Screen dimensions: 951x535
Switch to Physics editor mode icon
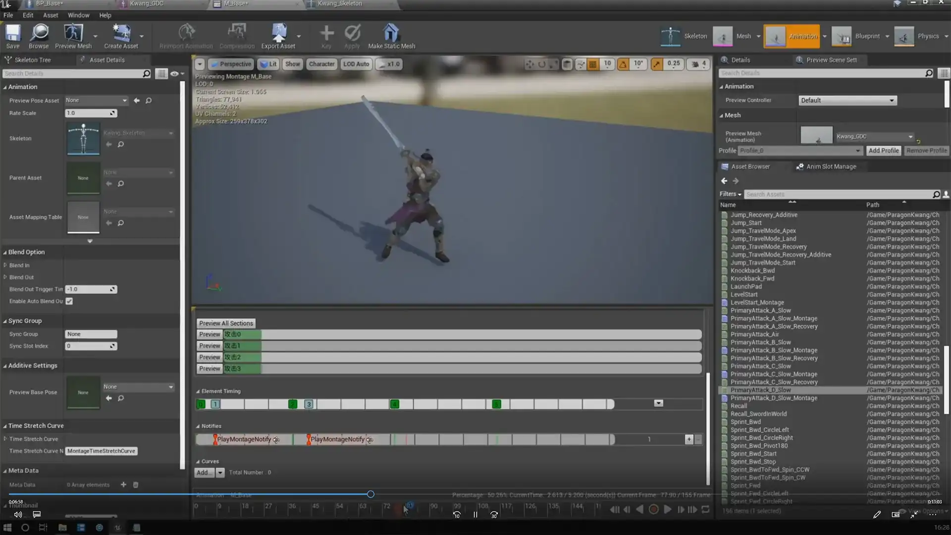pyautogui.click(x=904, y=36)
